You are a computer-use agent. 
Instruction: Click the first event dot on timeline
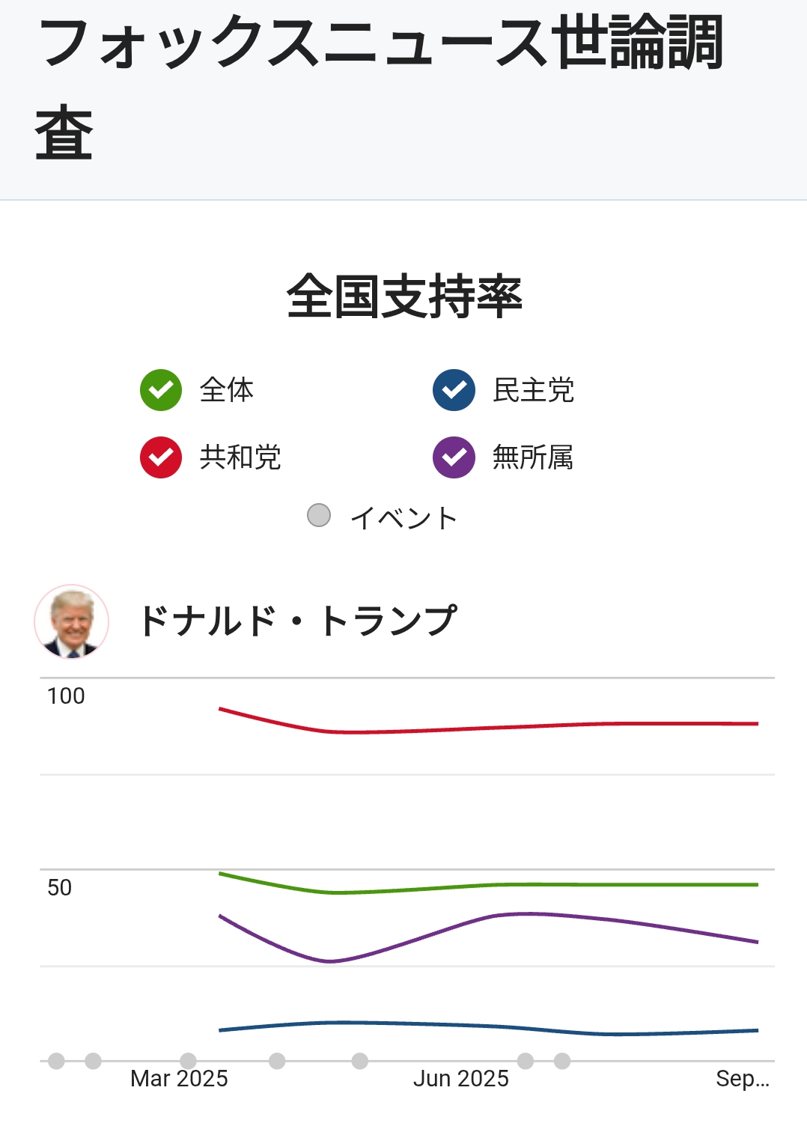point(56,1061)
